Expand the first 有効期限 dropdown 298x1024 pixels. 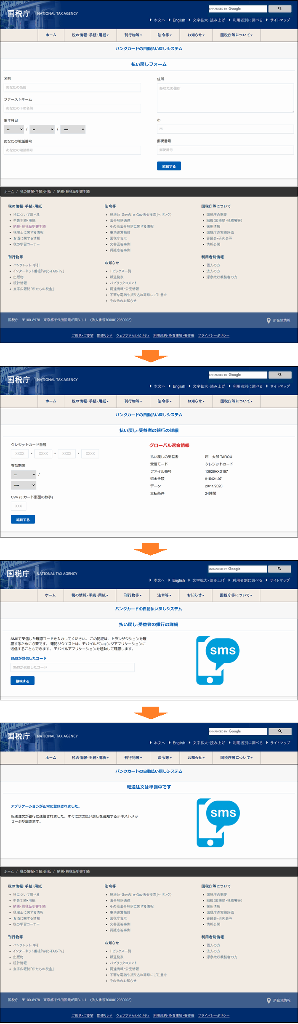pos(24,474)
